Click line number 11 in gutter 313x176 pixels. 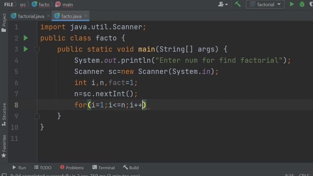pos(15,138)
